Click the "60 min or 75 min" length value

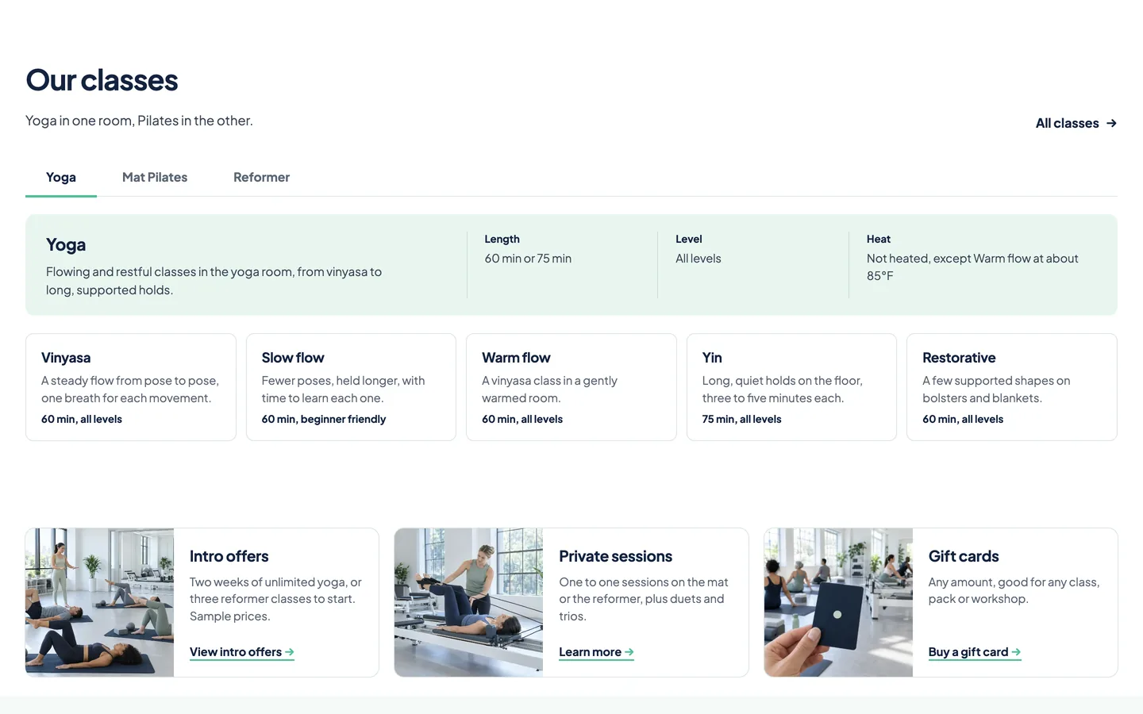pyautogui.click(x=528, y=259)
